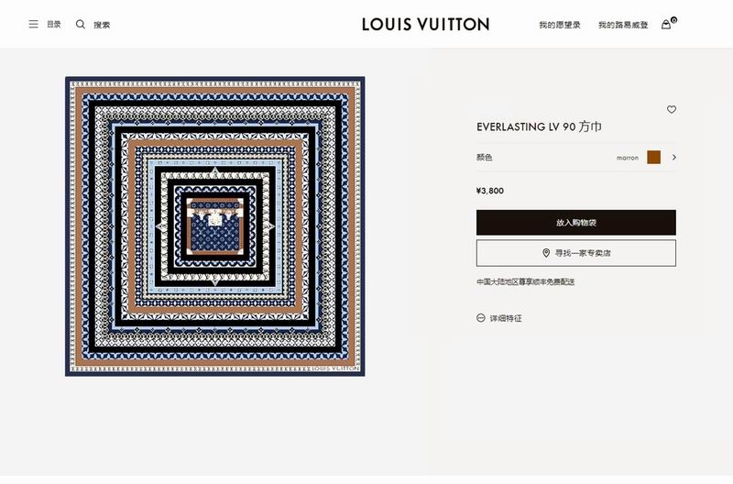The image size is (733, 484).
Task: Select the 搜索 search text field
Action: (102, 25)
